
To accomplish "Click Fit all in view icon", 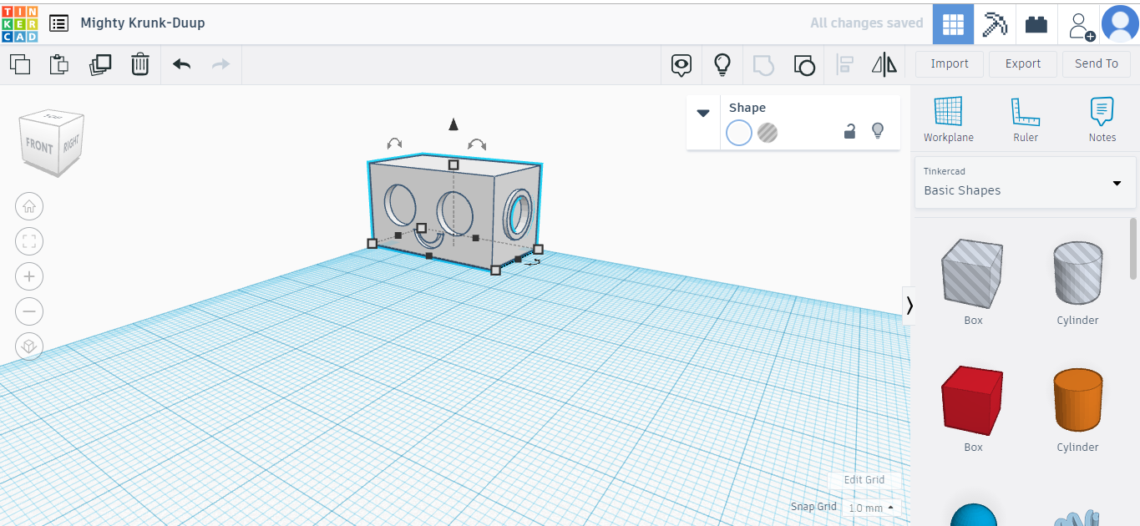I will (x=29, y=241).
